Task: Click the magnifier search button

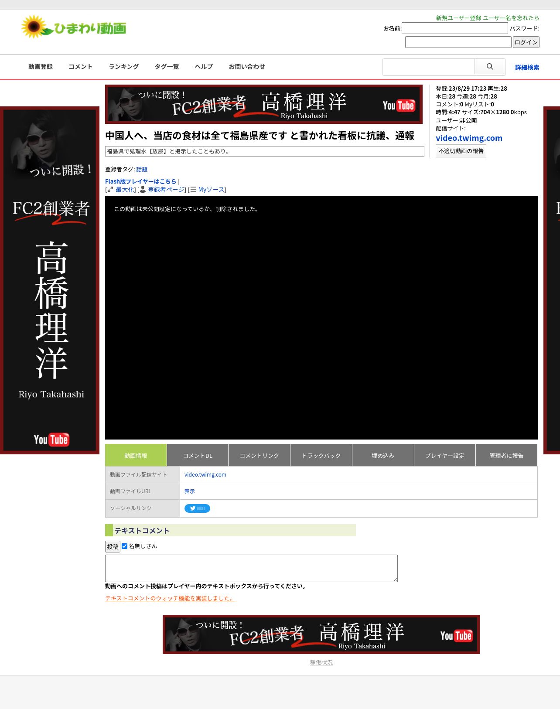Action: [490, 67]
